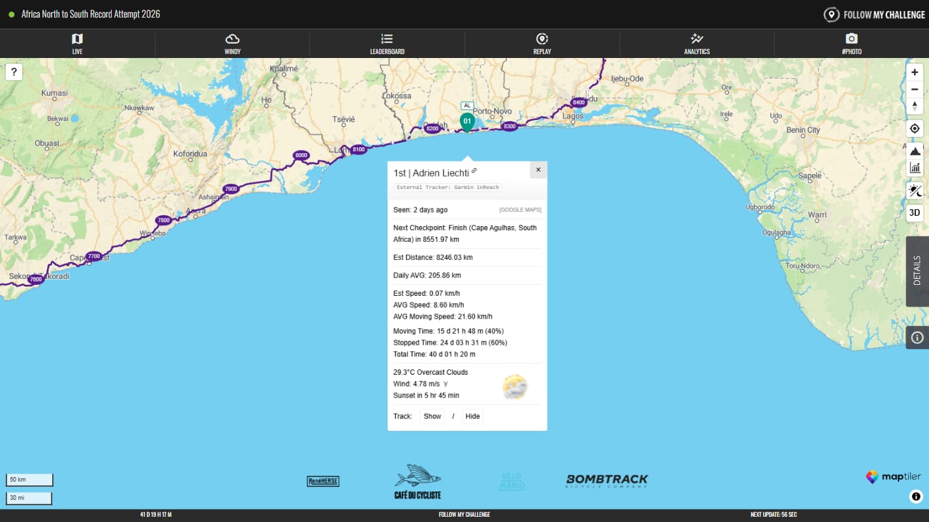Open rider location in Google Maps
The width and height of the screenshot is (929, 522).
click(520, 210)
